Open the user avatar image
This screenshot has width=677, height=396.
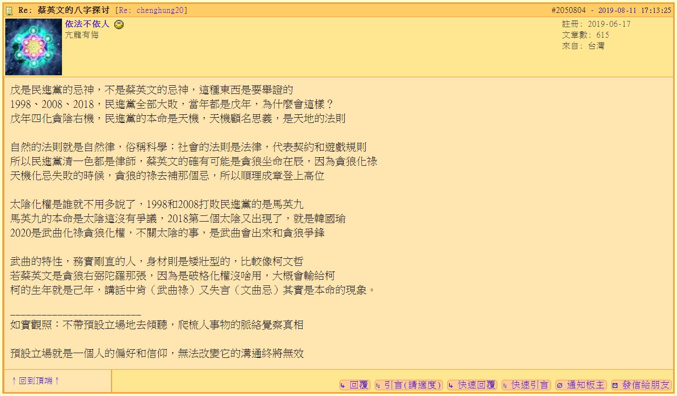33,47
